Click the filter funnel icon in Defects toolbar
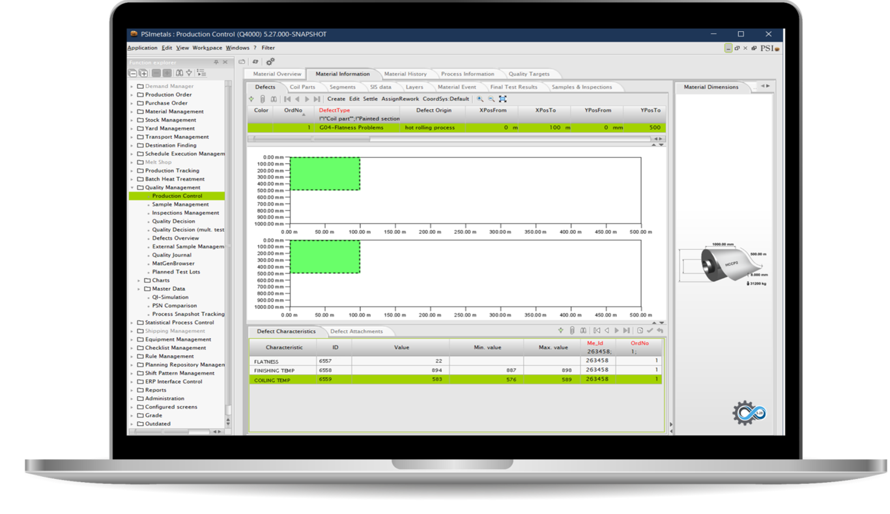 [251, 99]
